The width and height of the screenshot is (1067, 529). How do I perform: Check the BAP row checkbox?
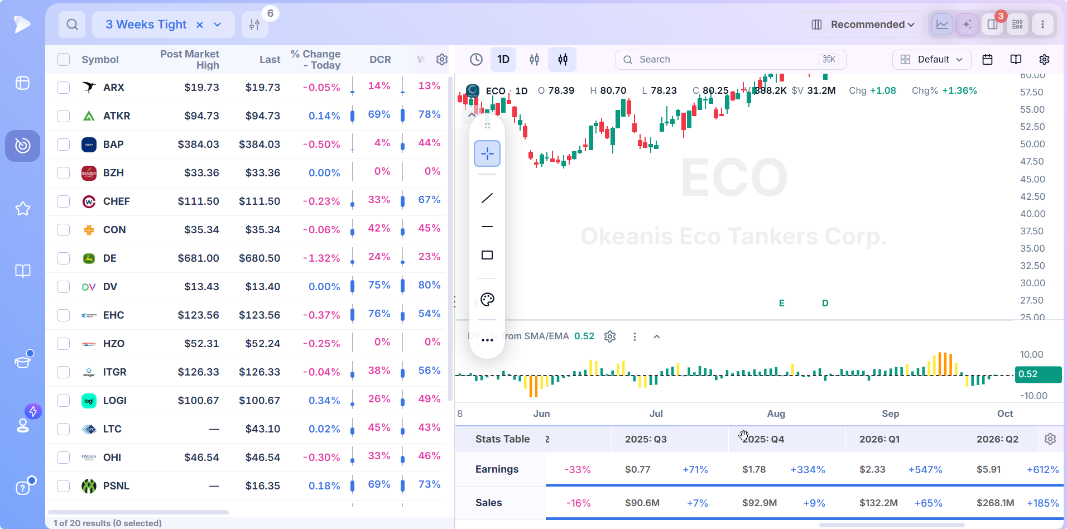tap(64, 145)
